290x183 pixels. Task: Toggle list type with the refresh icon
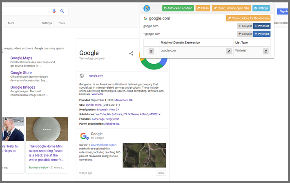pyautogui.click(x=266, y=51)
